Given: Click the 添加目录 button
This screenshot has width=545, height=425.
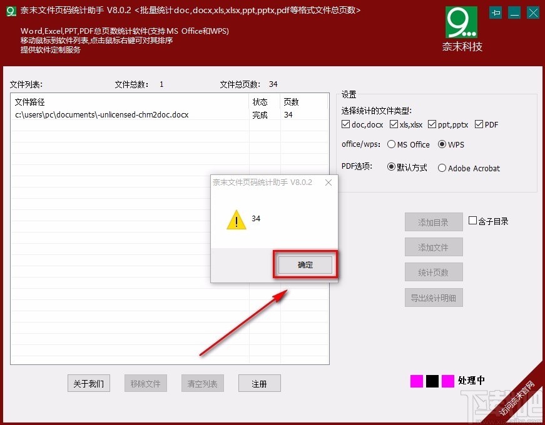Looking at the screenshot, I should [x=434, y=222].
